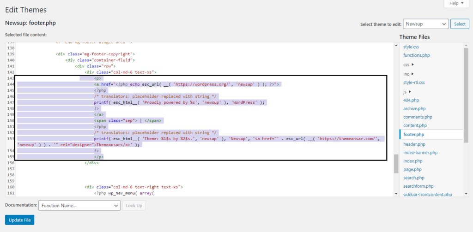Screen dimensions: 473x232
Task: Open the theme selector dropdown showing Newsup
Action: coord(425,24)
